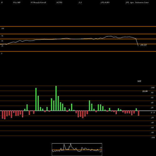The height and width of the screenshot is (156, 156).
Task: Click the highest peak in the mini overview chart
Action: tap(71, 144)
